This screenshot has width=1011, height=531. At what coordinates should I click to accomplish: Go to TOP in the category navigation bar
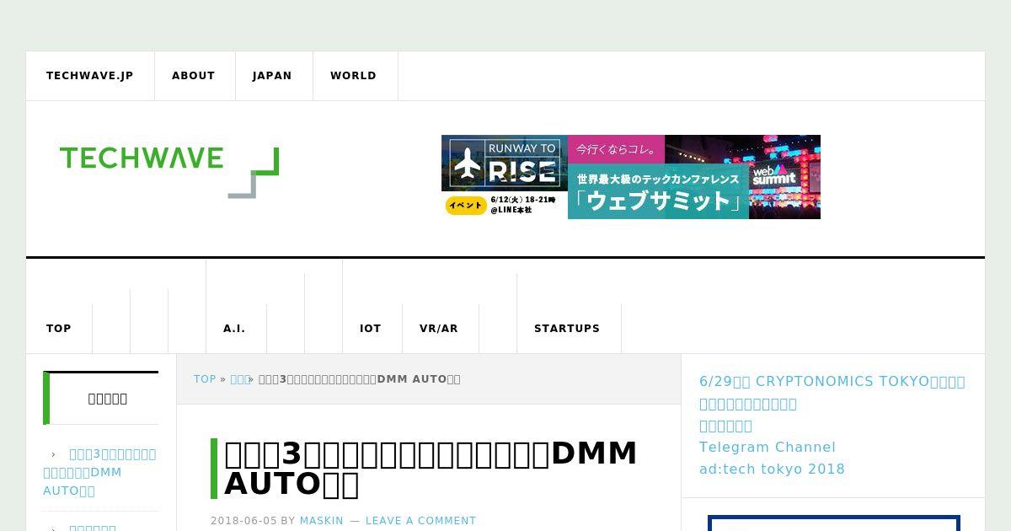pos(59,329)
